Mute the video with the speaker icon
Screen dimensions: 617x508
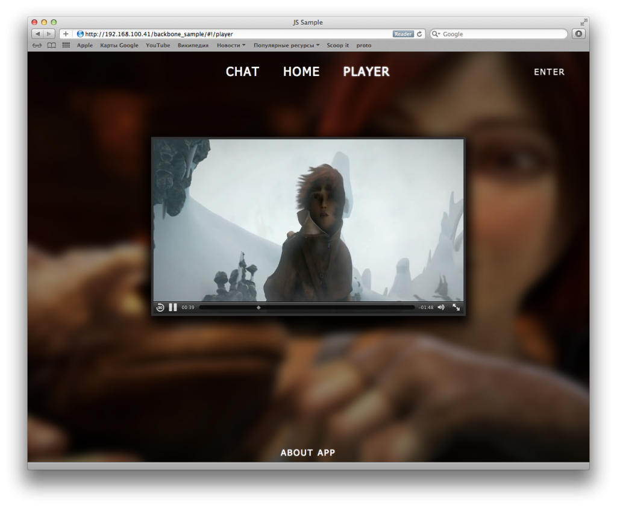pyautogui.click(x=441, y=307)
